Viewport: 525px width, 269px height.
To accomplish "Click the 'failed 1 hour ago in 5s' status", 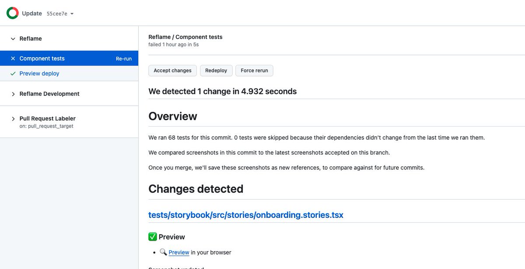I will pos(174,45).
